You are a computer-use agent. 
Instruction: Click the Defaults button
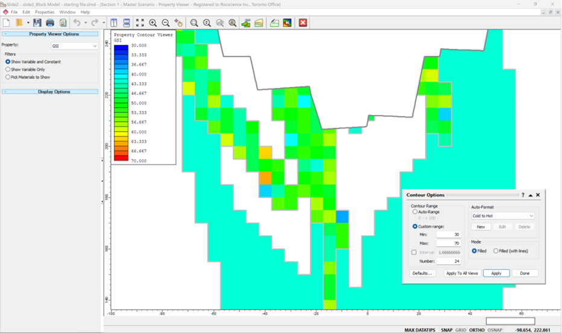click(422, 273)
